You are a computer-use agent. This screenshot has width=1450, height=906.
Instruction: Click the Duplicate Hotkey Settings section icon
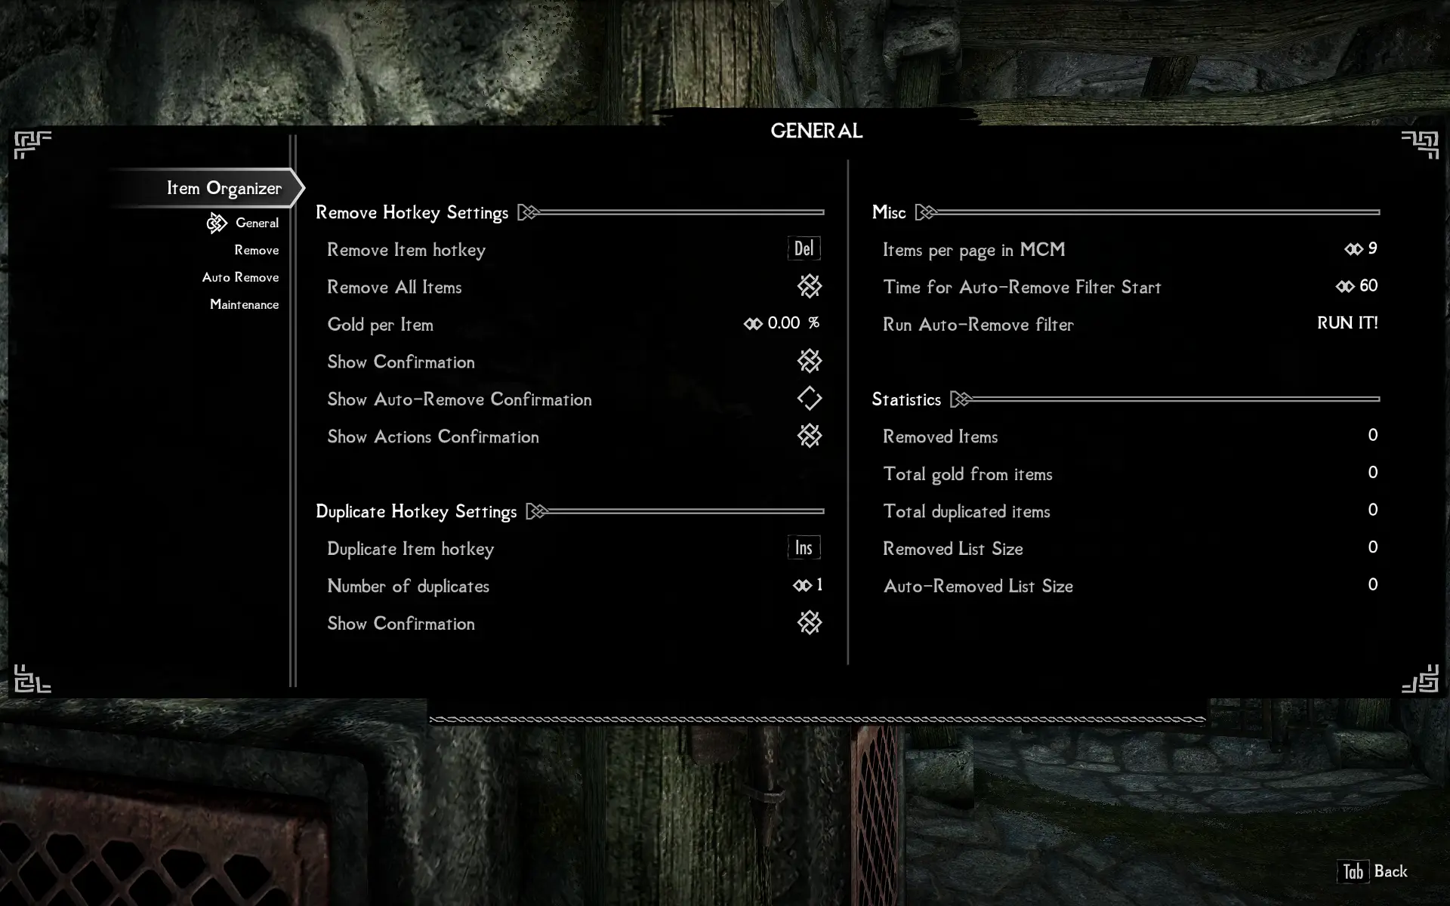point(535,511)
